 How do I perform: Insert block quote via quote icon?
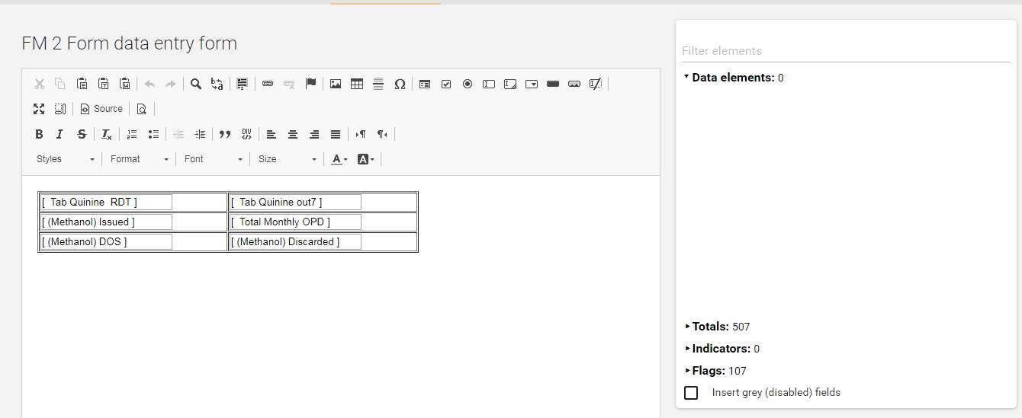225,134
